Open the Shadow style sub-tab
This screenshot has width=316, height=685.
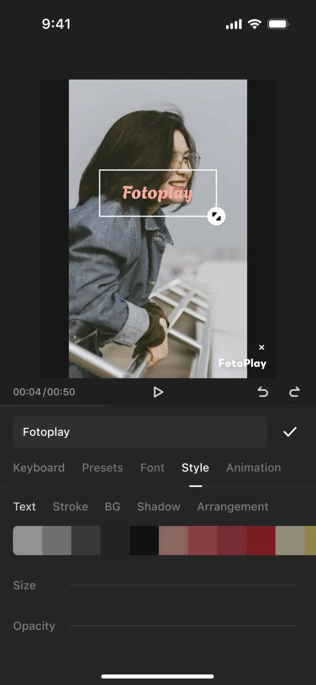tap(158, 507)
